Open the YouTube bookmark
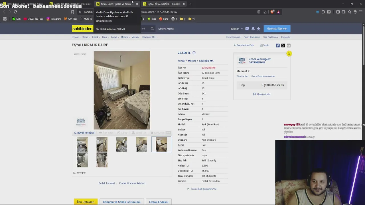This screenshot has height=205, width=365. tap(34, 19)
